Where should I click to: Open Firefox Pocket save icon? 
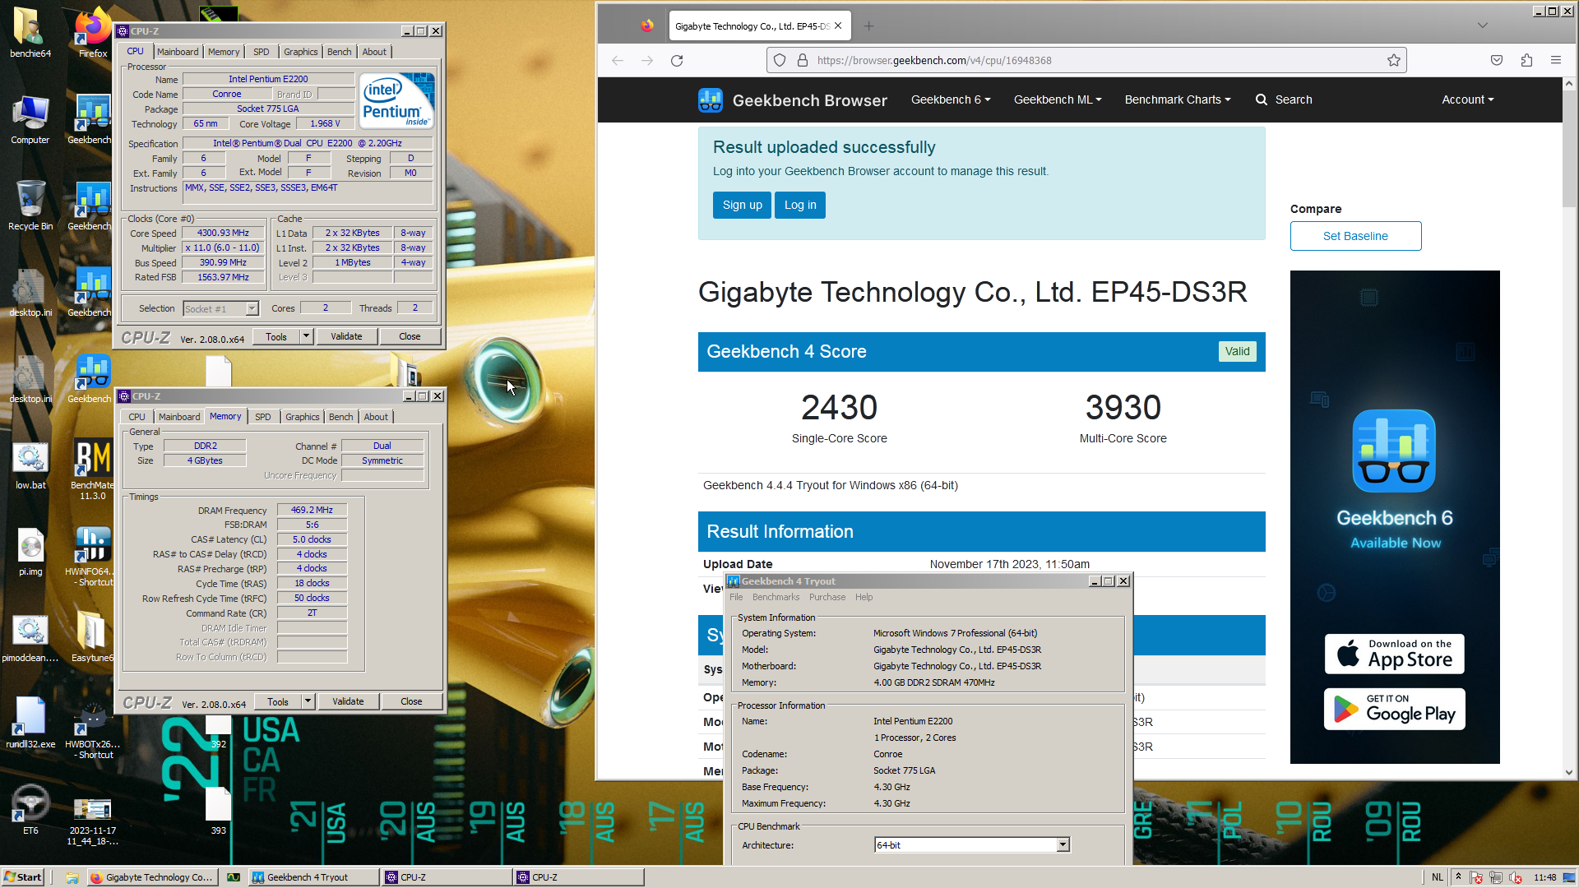pos(1497,60)
